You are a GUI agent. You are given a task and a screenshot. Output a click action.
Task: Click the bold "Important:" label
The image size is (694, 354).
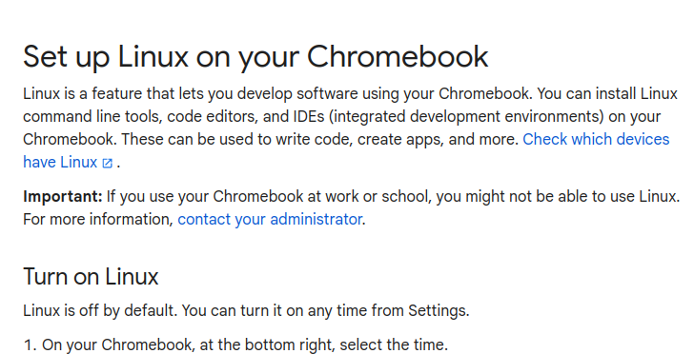pos(63,196)
